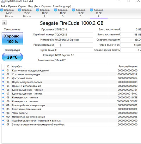Click the Raw-значения column header
Image resolution: width=141 pixels, height=144 pixels.
(x=128, y=67)
